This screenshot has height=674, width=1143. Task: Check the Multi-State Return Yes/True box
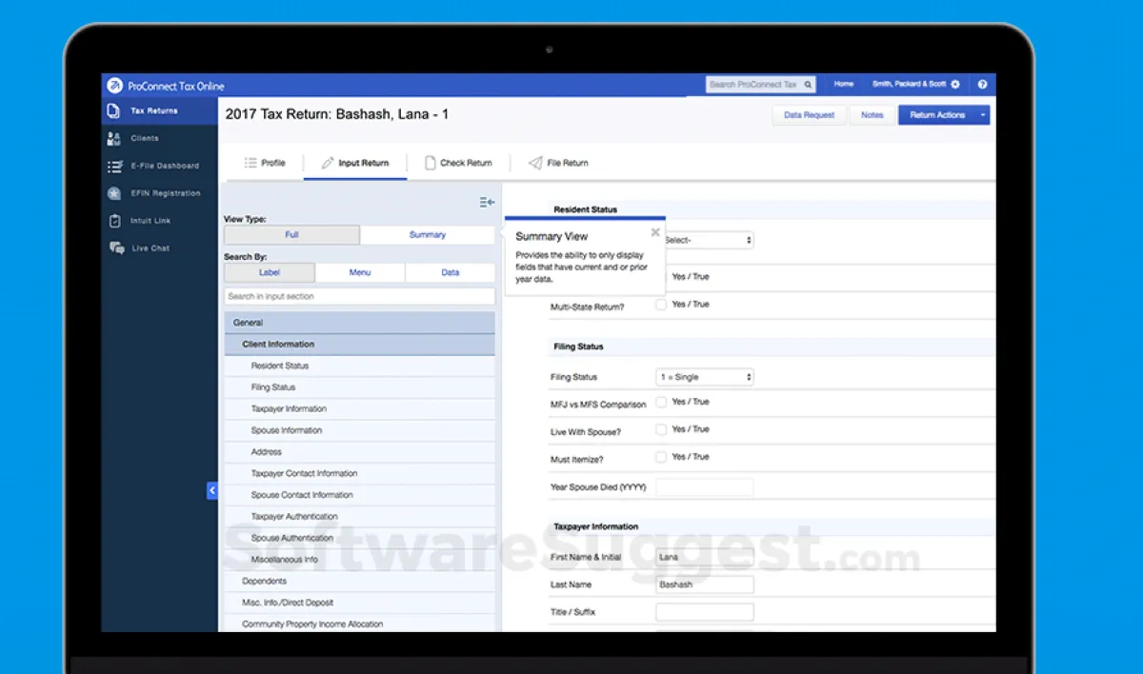(661, 305)
